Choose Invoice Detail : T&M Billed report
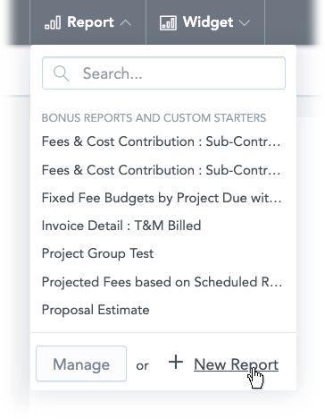This screenshot has height=419, width=325. click(121, 226)
